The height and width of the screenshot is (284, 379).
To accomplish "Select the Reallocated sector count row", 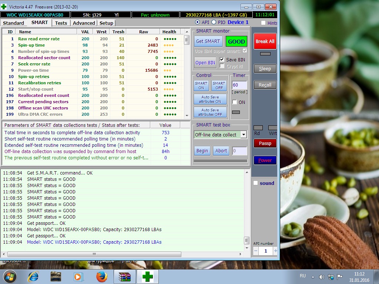I will pyautogui.click(x=93, y=57).
